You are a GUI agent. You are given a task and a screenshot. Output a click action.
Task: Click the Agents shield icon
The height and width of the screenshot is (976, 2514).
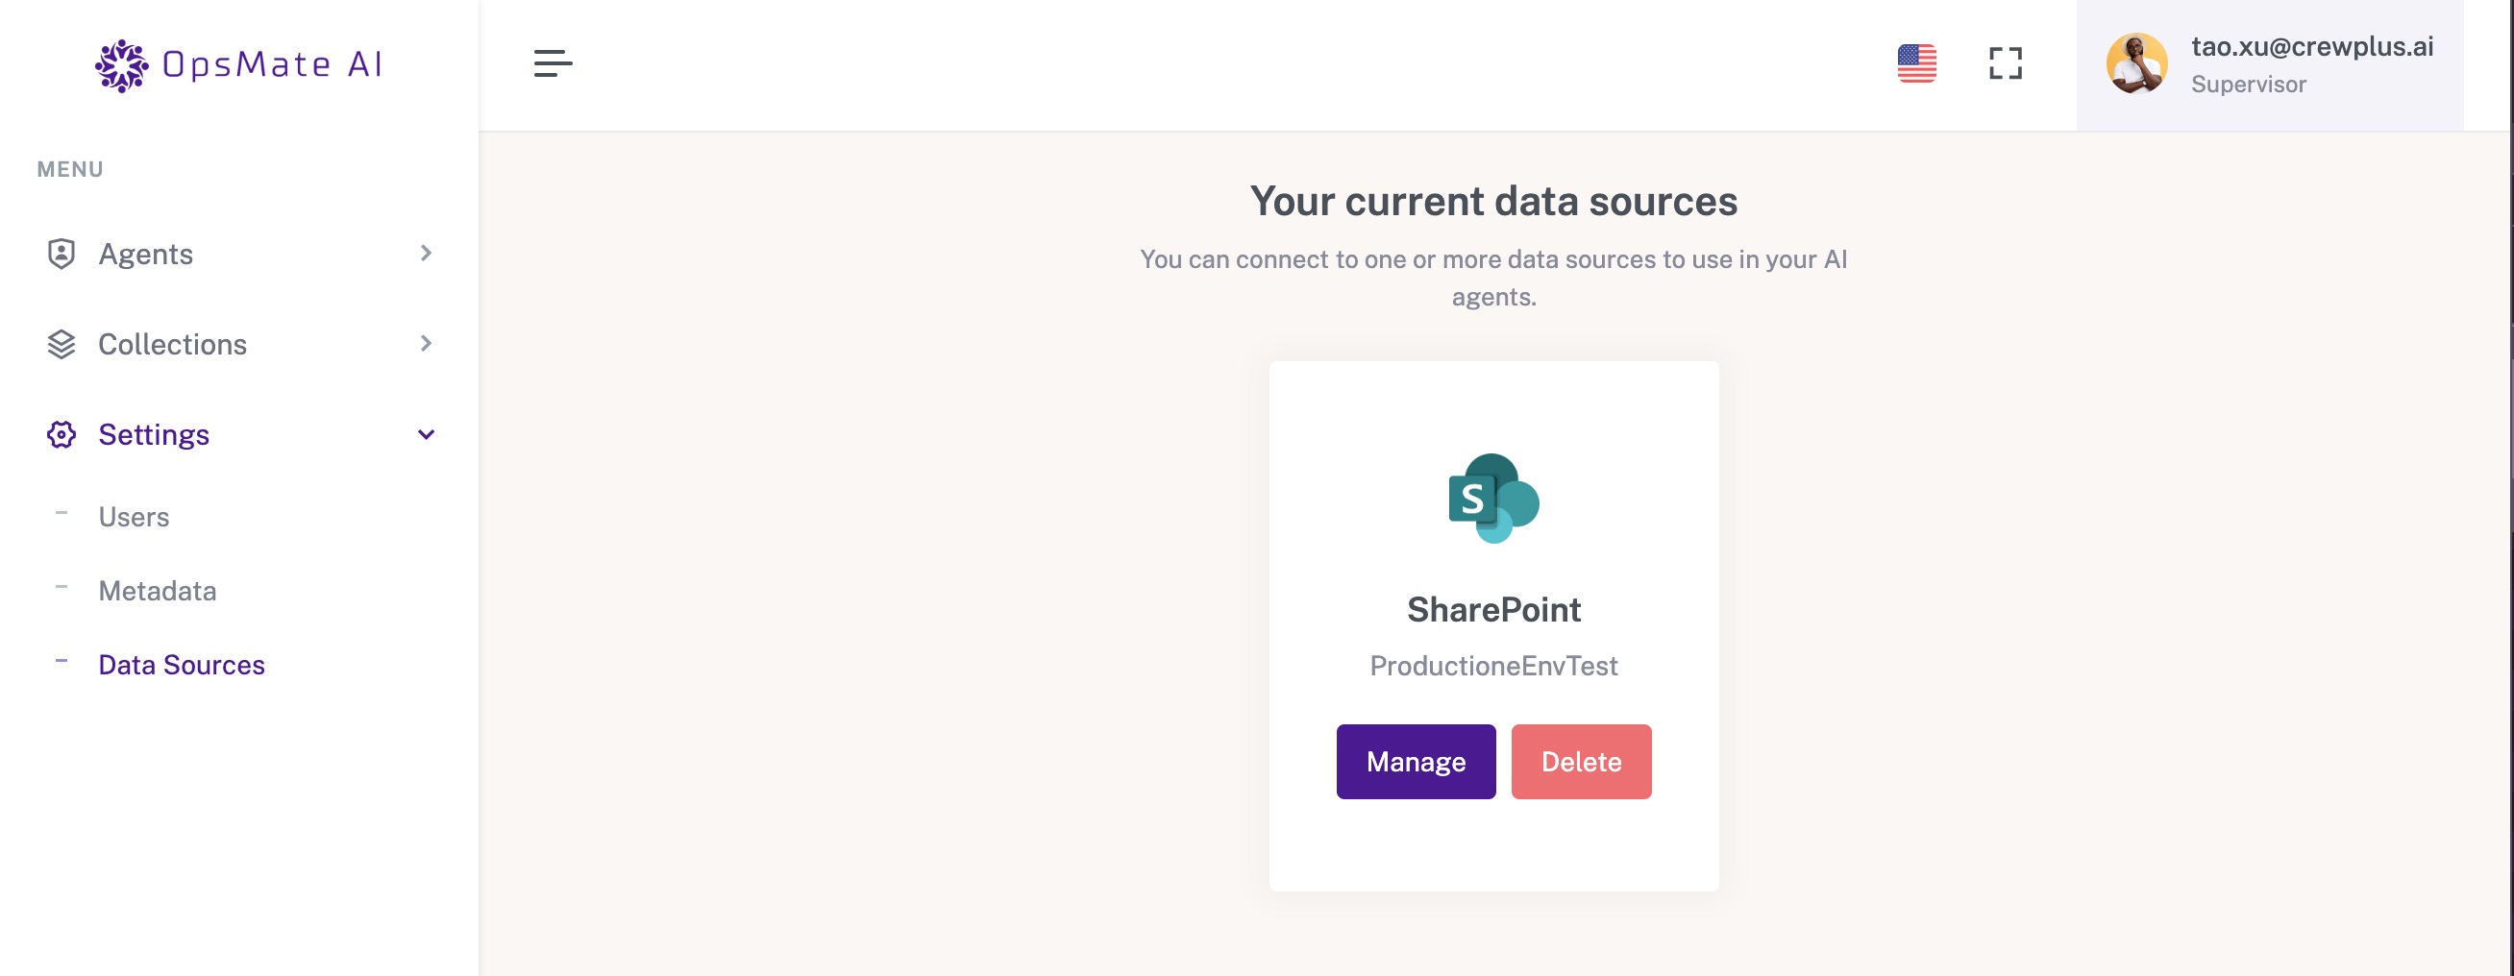coord(62,254)
